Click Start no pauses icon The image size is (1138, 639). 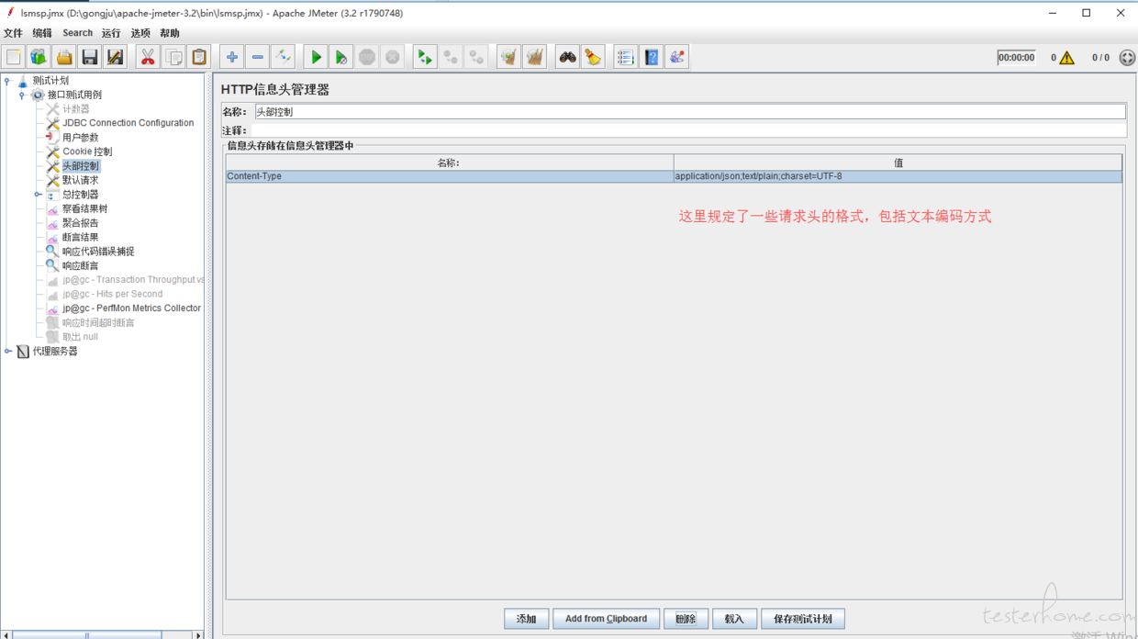pyautogui.click(x=341, y=57)
